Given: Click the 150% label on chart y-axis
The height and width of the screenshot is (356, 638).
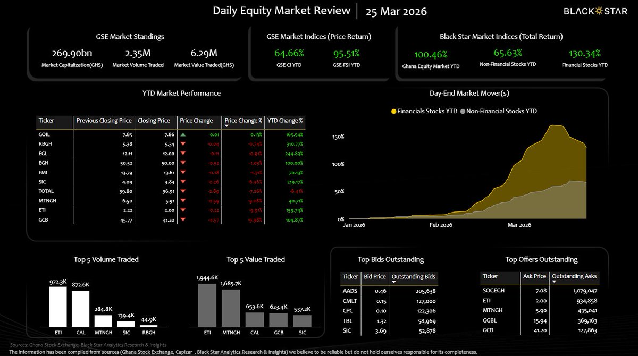Looking at the screenshot, I should point(338,137).
